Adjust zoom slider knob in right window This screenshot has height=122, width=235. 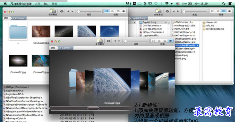point(184,11)
